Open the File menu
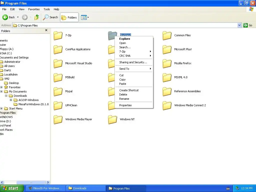This screenshot has width=256, height=192. pos(4,9)
